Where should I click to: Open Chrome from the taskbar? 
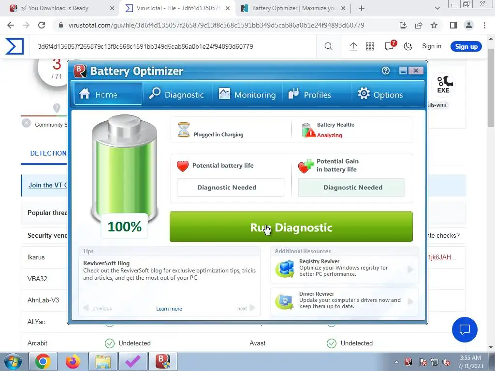43,361
